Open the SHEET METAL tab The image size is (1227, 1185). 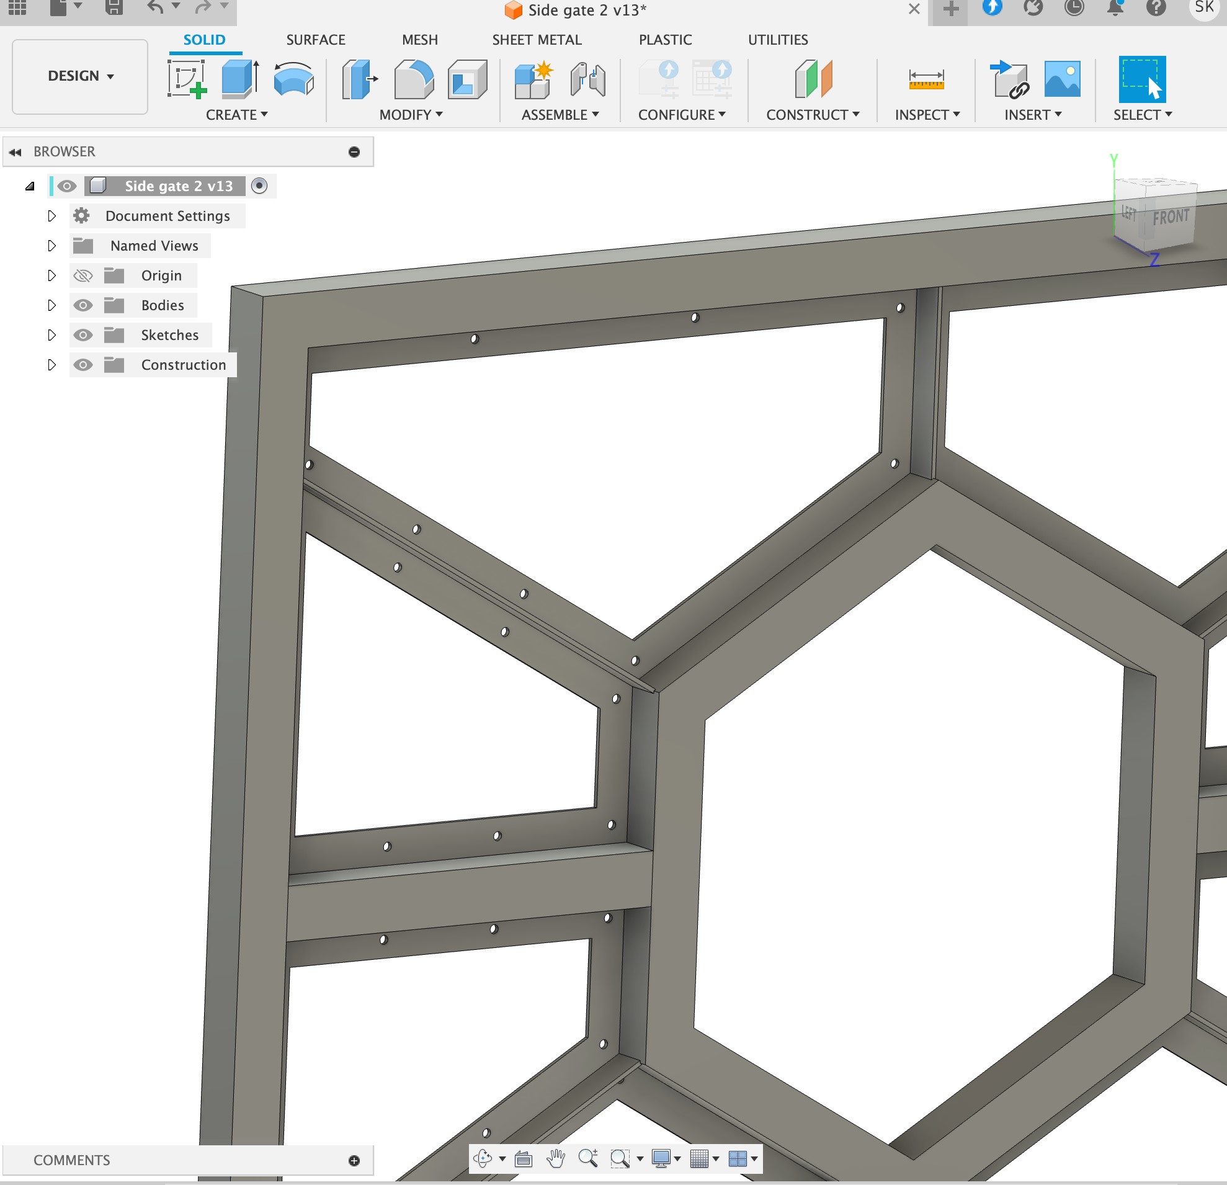point(537,40)
